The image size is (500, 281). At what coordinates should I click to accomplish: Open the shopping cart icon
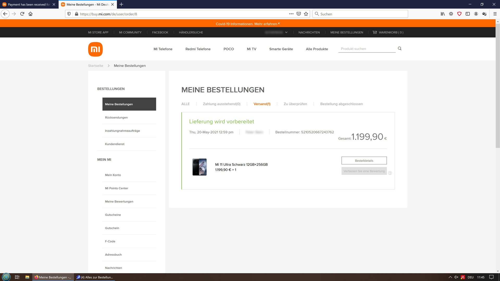[375, 32]
